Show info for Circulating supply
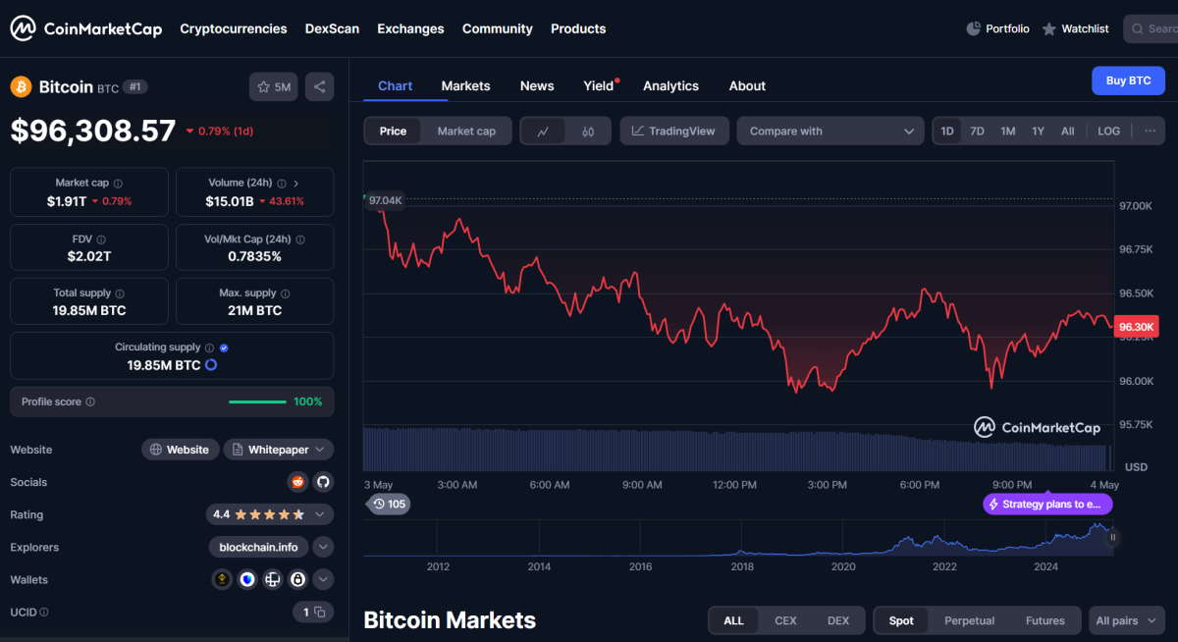Screen dimensions: 1178x642 (x=209, y=348)
